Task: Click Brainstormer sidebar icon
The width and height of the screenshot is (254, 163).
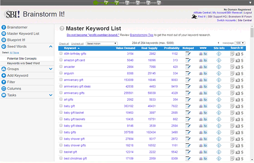Action: coord(3,28)
